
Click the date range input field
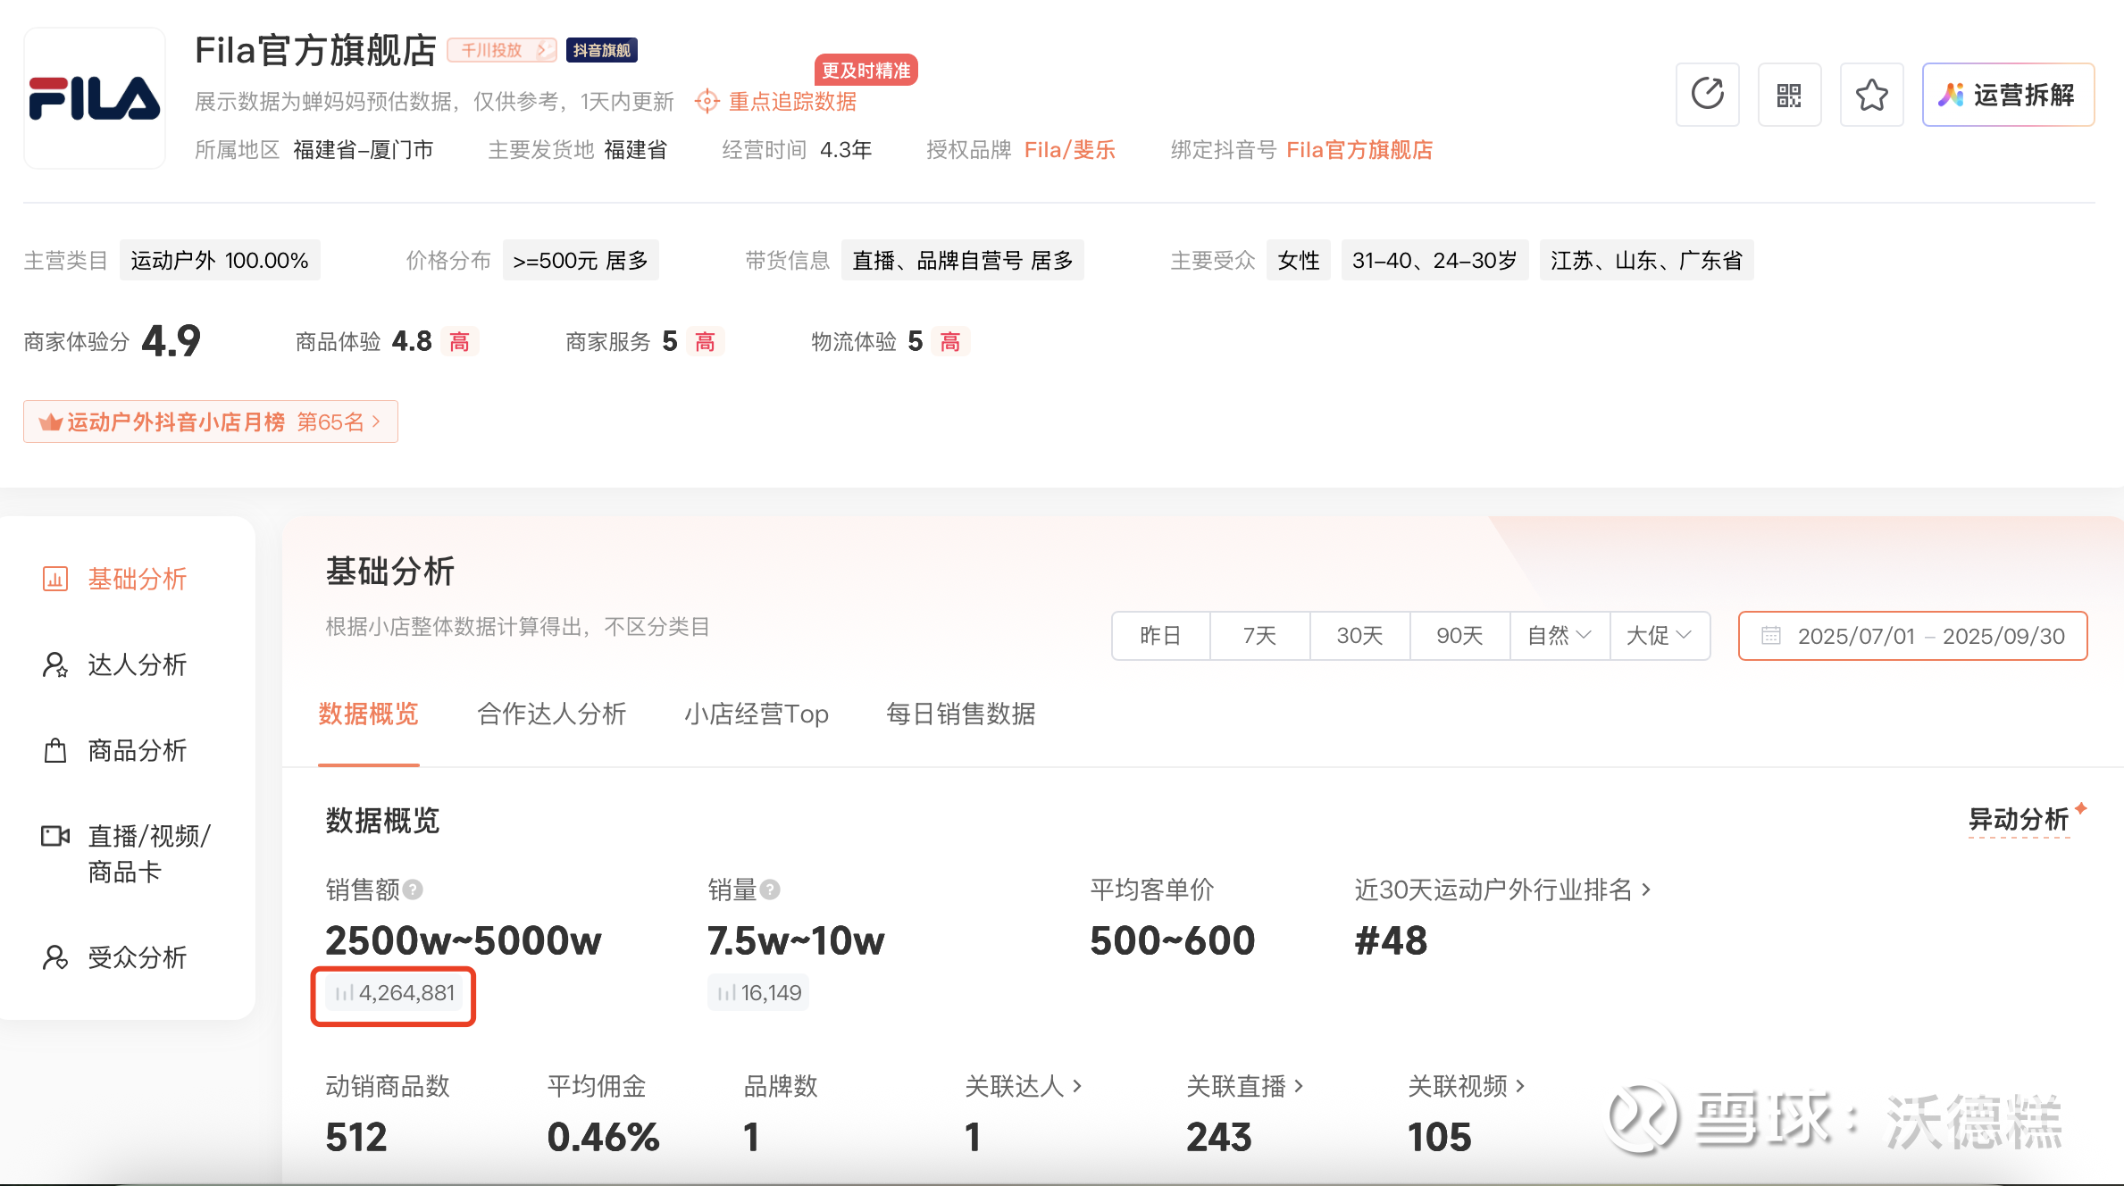[1912, 636]
